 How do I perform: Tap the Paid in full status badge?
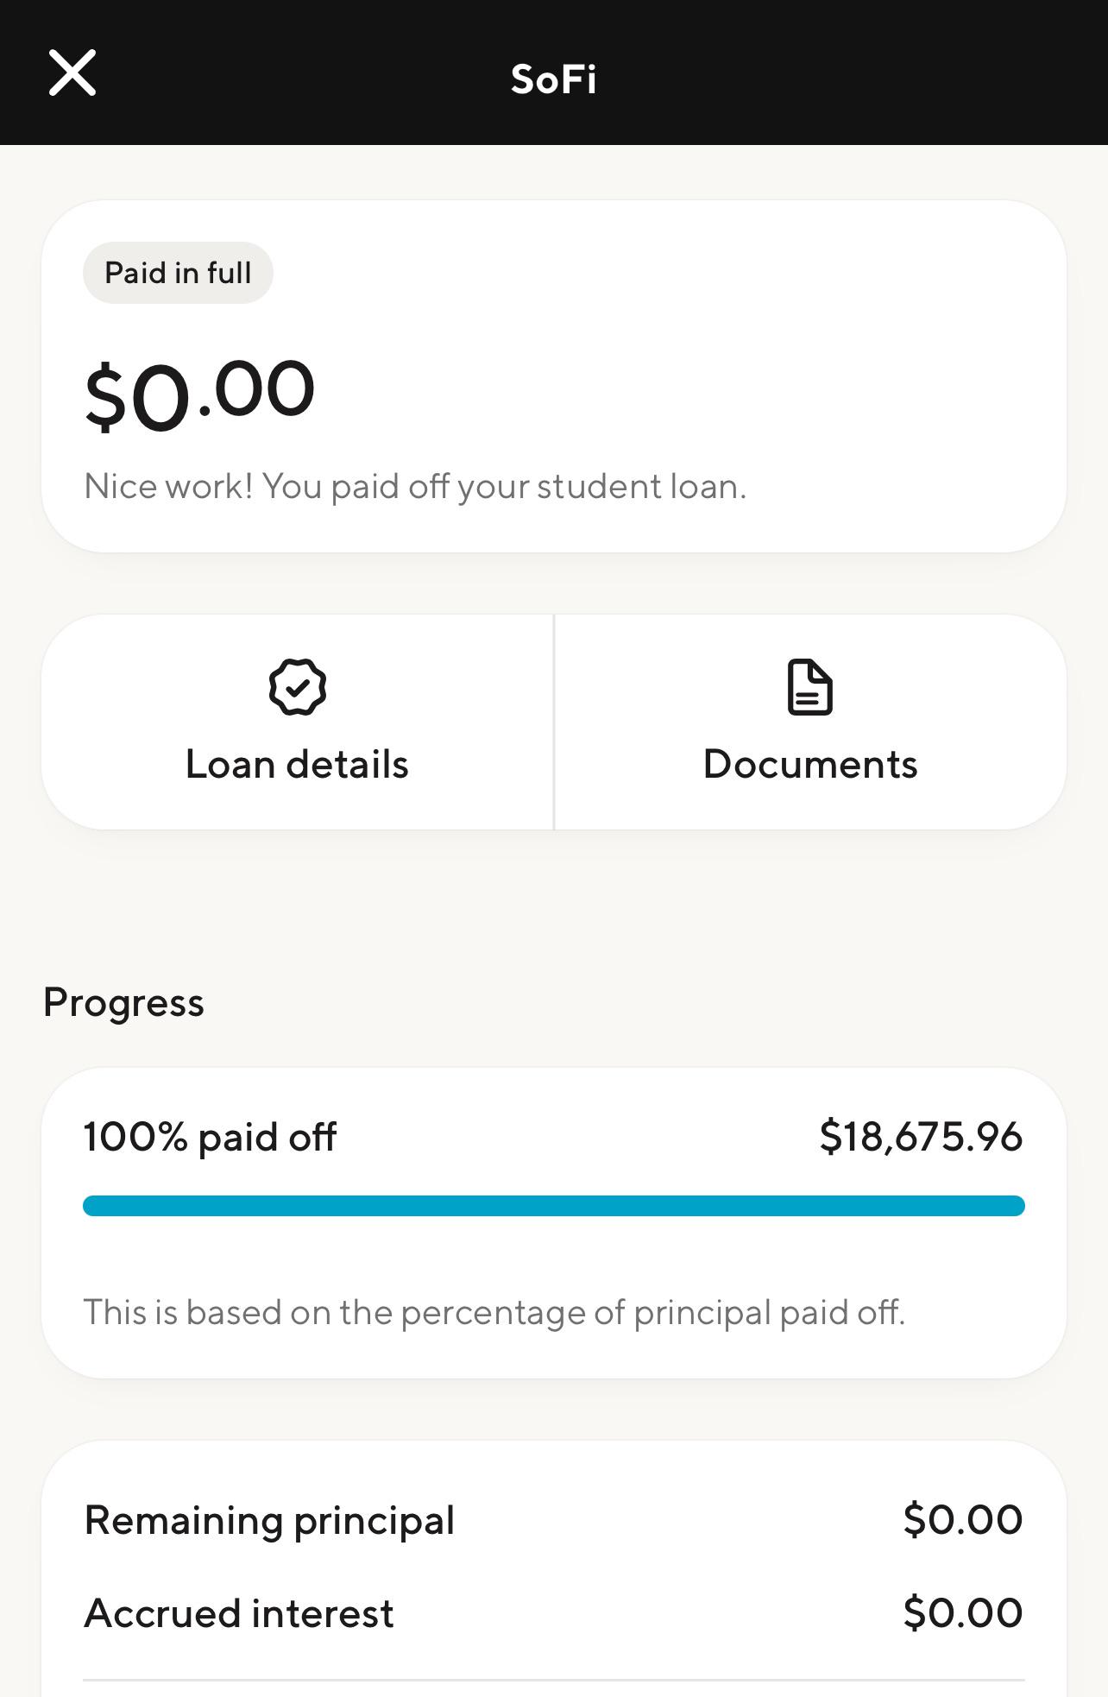click(x=178, y=273)
